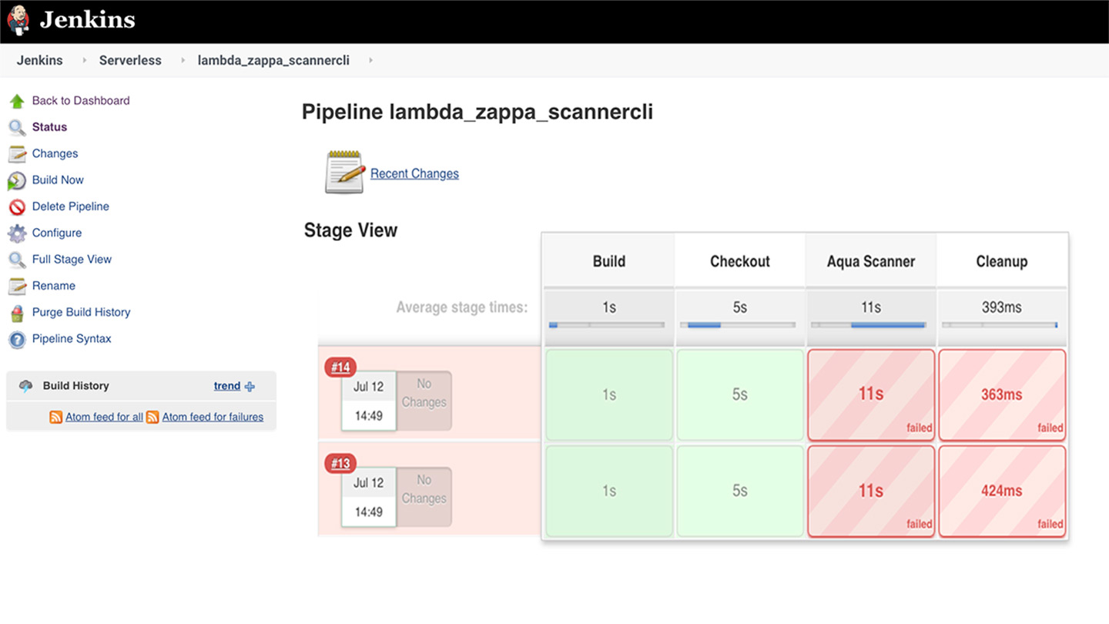The image size is (1109, 624).
Task: Click the red Delete Pipeline icon
Action: [17, 207]
